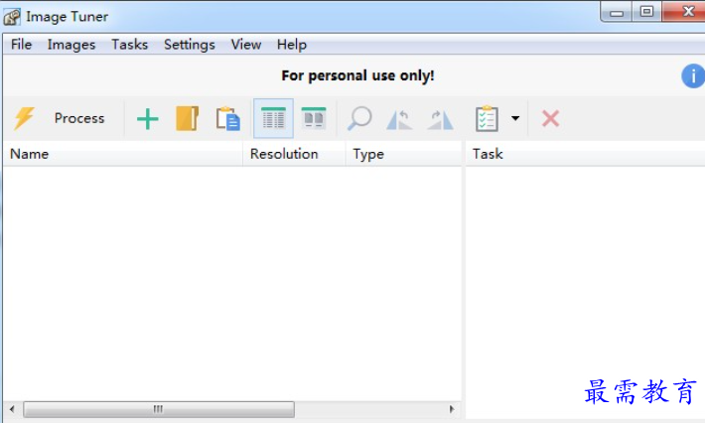Click the magnifier preview icon
This screenshot has height=423, width=705.
tap(359, 118)
